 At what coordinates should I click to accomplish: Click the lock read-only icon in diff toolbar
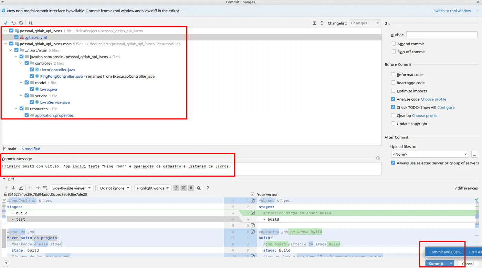tap(191, 188)
